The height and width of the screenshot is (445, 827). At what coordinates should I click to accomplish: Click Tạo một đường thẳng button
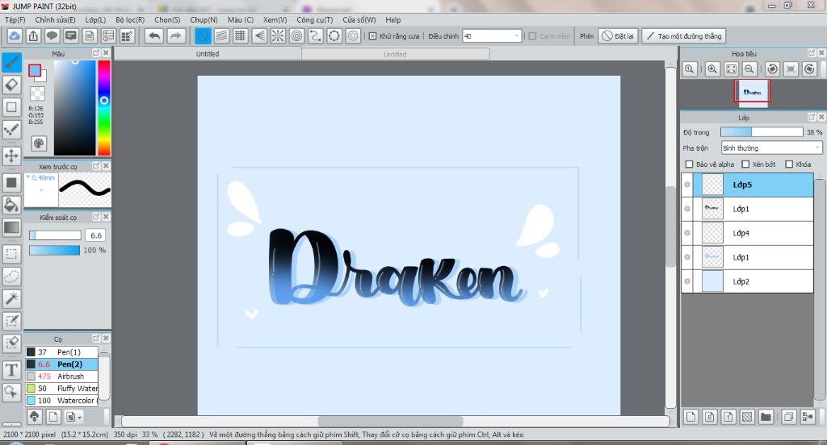point(683,35)
